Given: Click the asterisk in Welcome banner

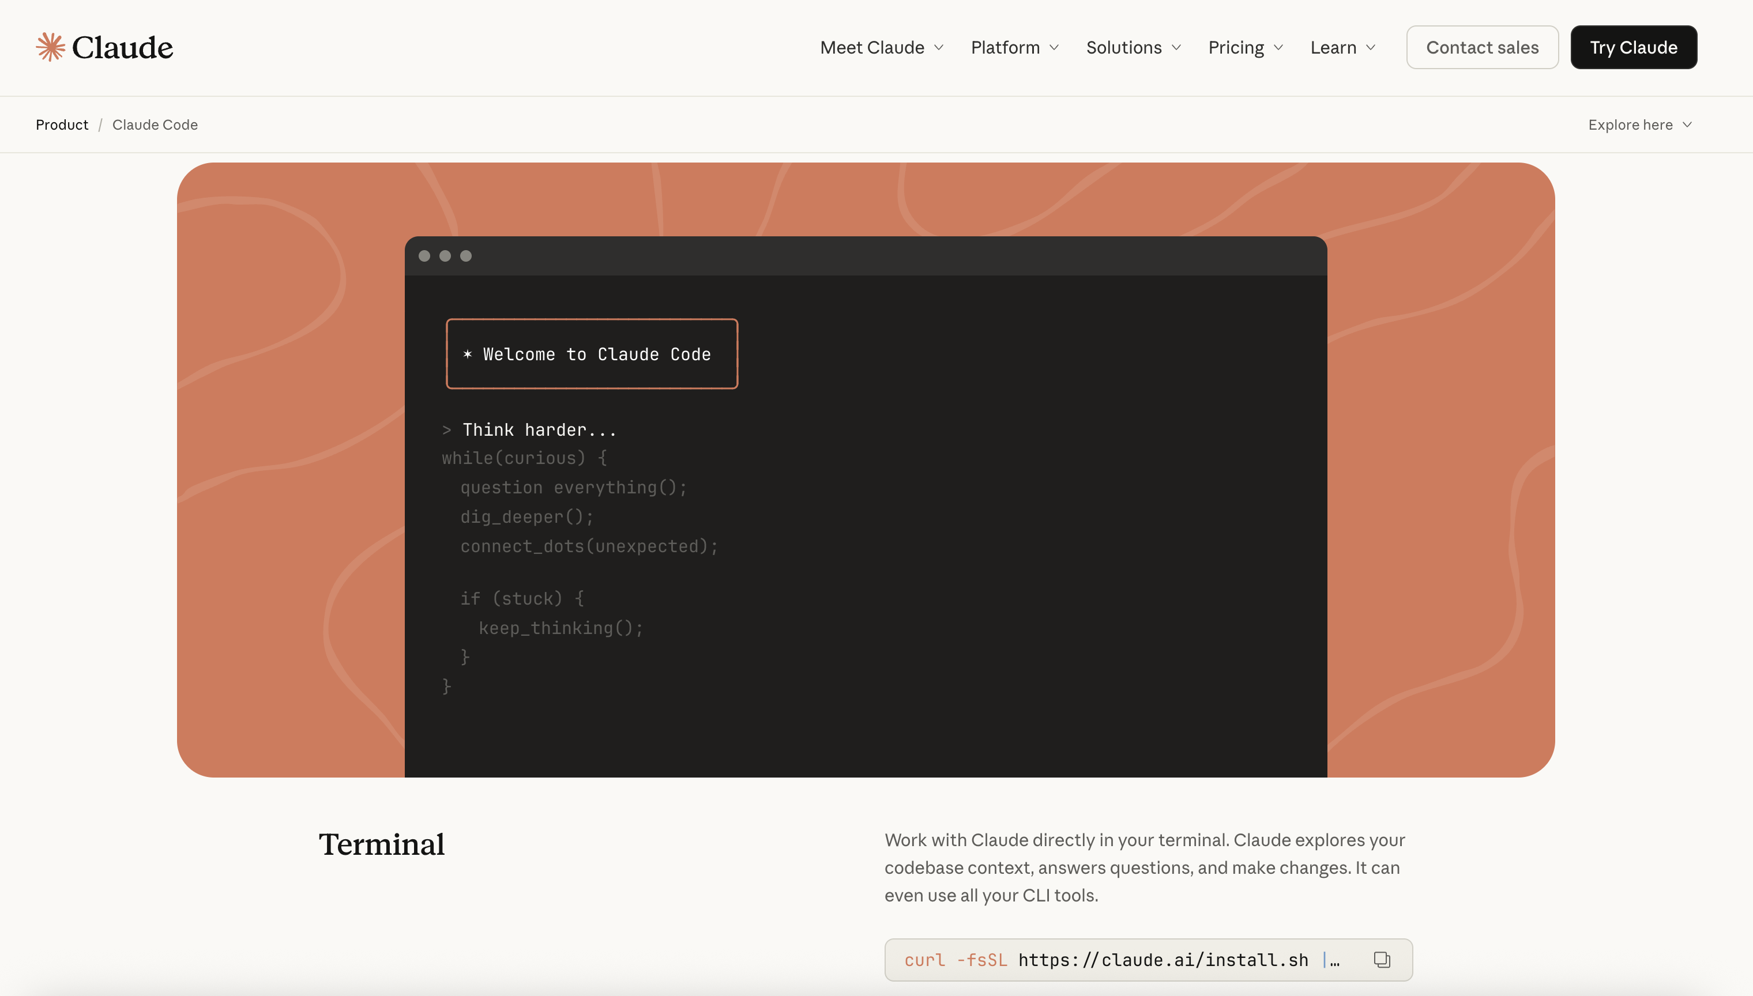Looking at the screenshot, I should 467,354.
